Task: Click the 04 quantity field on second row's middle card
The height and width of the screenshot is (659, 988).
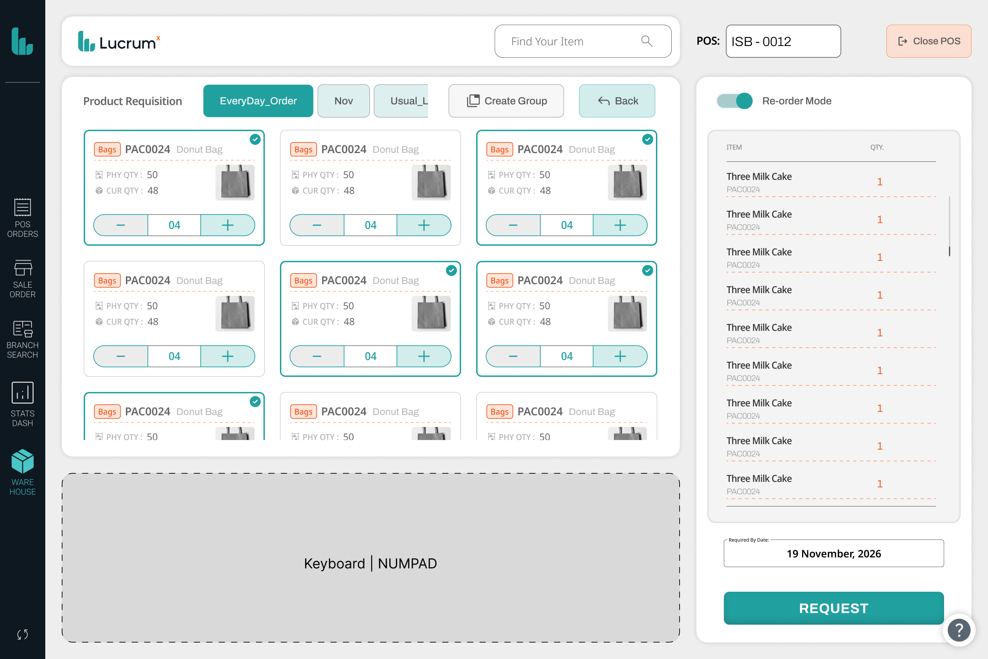Action: click(370, 356)
